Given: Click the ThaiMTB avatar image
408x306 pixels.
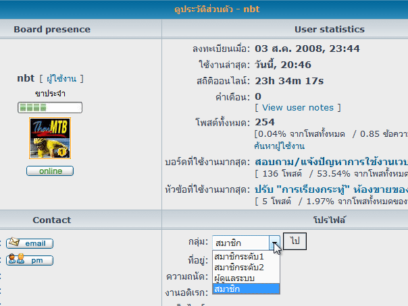Looking at the screenshot, I should point(50,138).
